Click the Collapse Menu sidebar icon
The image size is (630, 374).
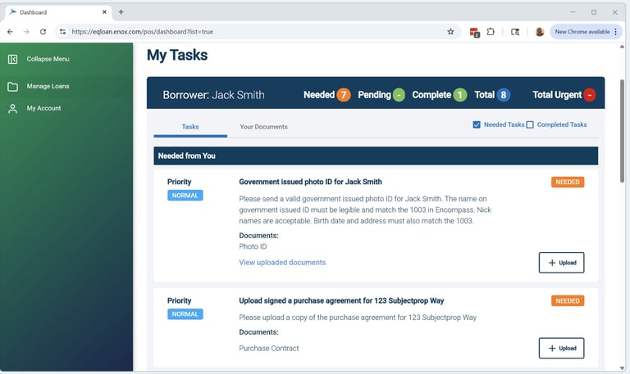pyautogui.click(x=12, y=59)
